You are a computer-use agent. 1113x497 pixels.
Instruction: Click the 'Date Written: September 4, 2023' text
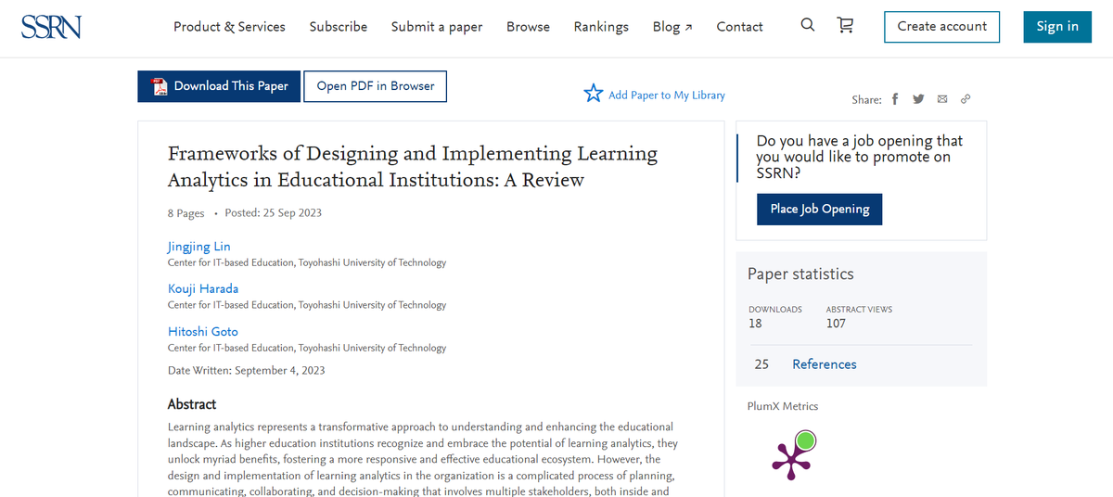[x=247, y=371]
